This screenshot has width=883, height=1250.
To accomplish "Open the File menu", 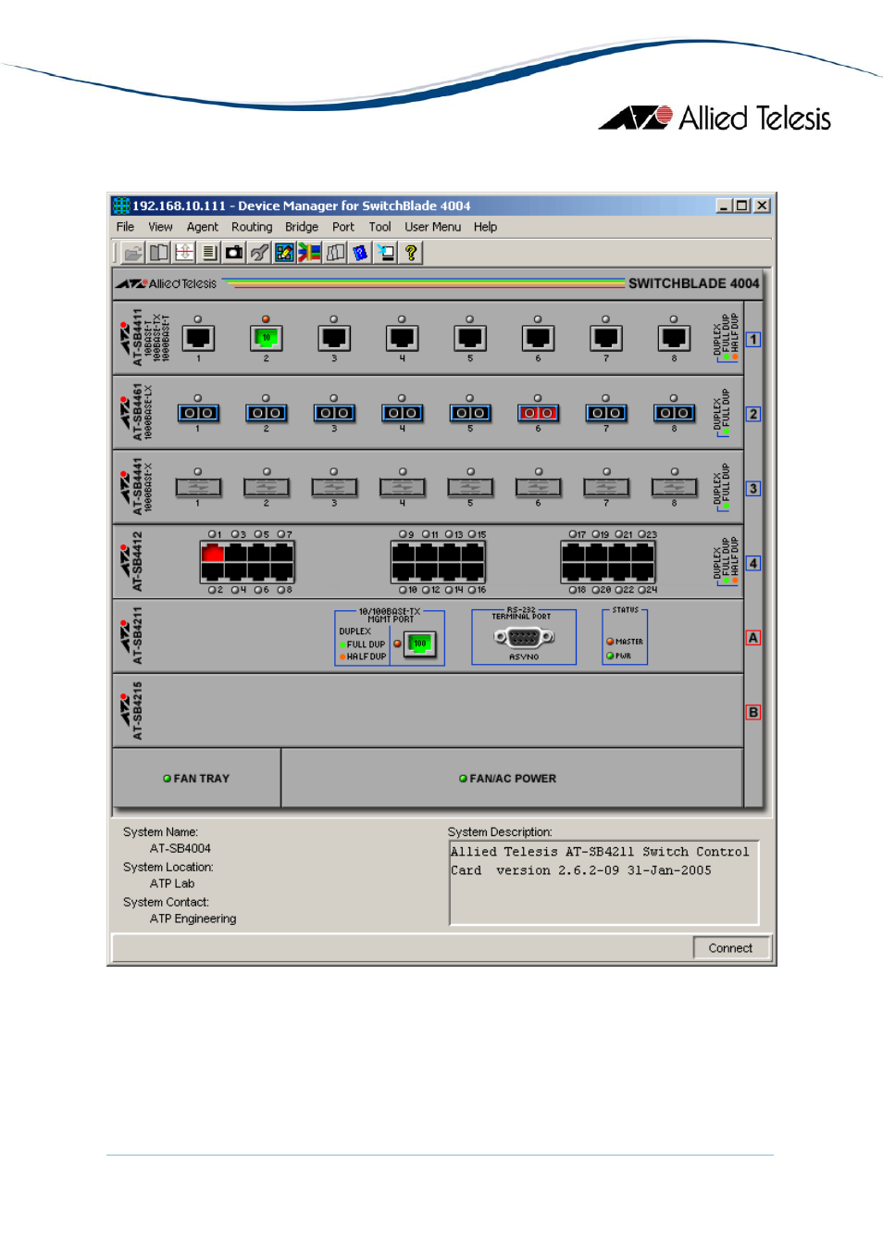I will [125, 227].
